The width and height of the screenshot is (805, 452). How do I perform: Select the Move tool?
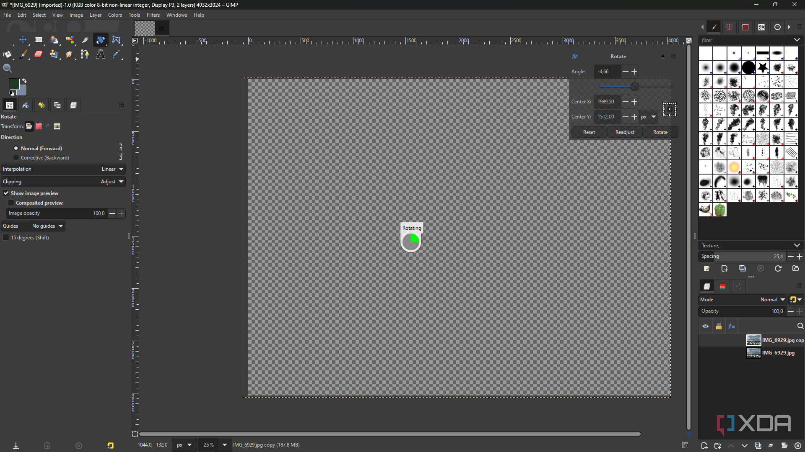(x=23, y=40)
